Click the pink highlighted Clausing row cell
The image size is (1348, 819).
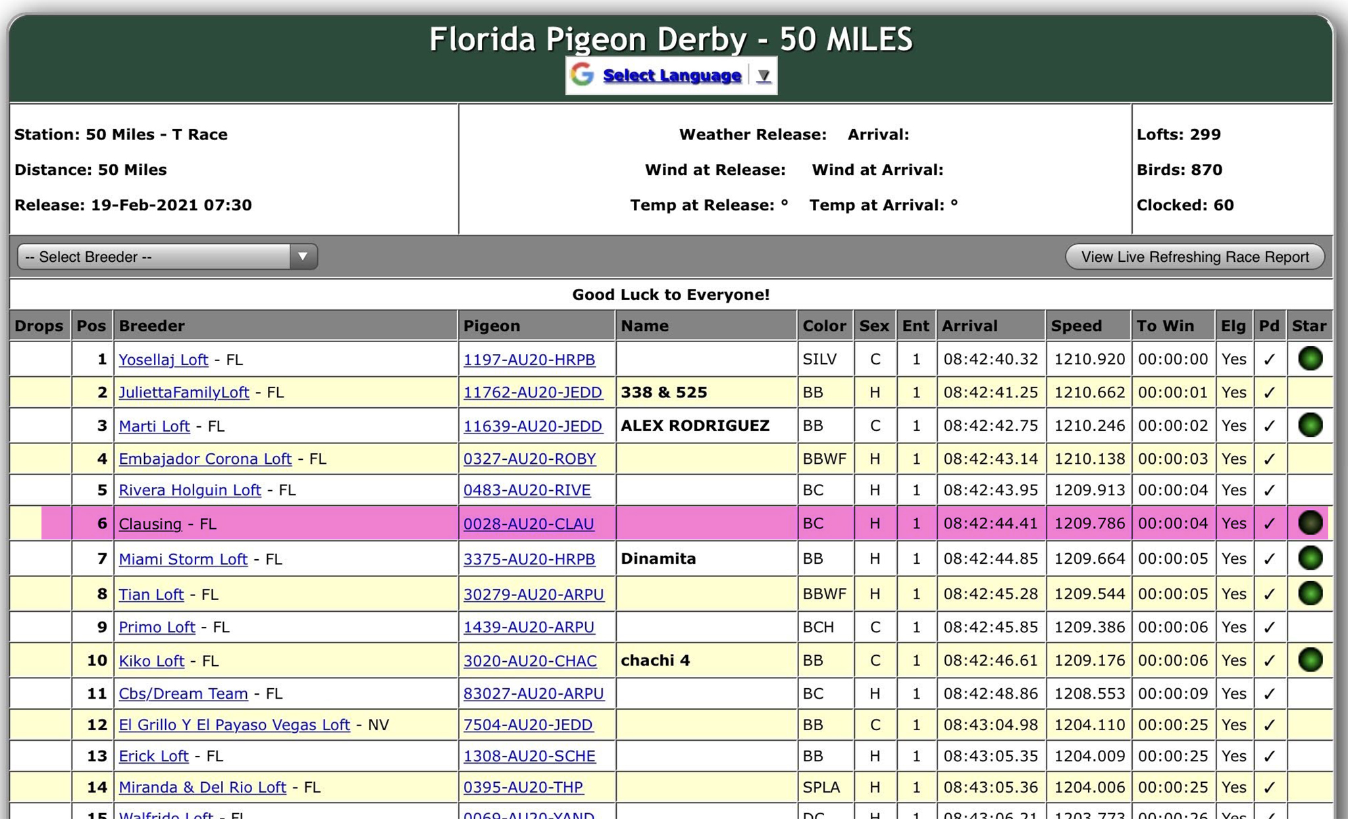click(x=704, y=524)
